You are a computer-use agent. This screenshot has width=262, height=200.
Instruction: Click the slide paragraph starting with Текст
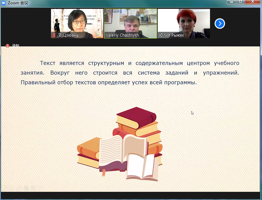tap(130, 73)
